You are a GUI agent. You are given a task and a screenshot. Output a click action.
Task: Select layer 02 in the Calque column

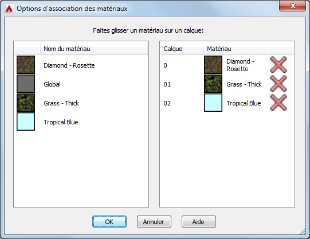click(x=167, y=103)
